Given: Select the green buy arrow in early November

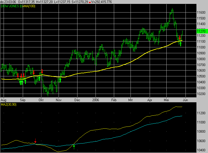Looking at the screenshot, I should (60, 80).
